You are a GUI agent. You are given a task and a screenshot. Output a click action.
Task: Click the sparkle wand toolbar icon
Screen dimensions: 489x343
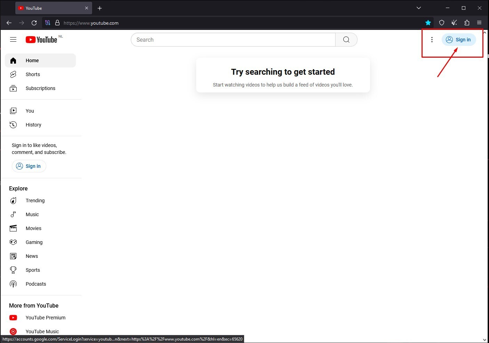[x=454, y=23]
